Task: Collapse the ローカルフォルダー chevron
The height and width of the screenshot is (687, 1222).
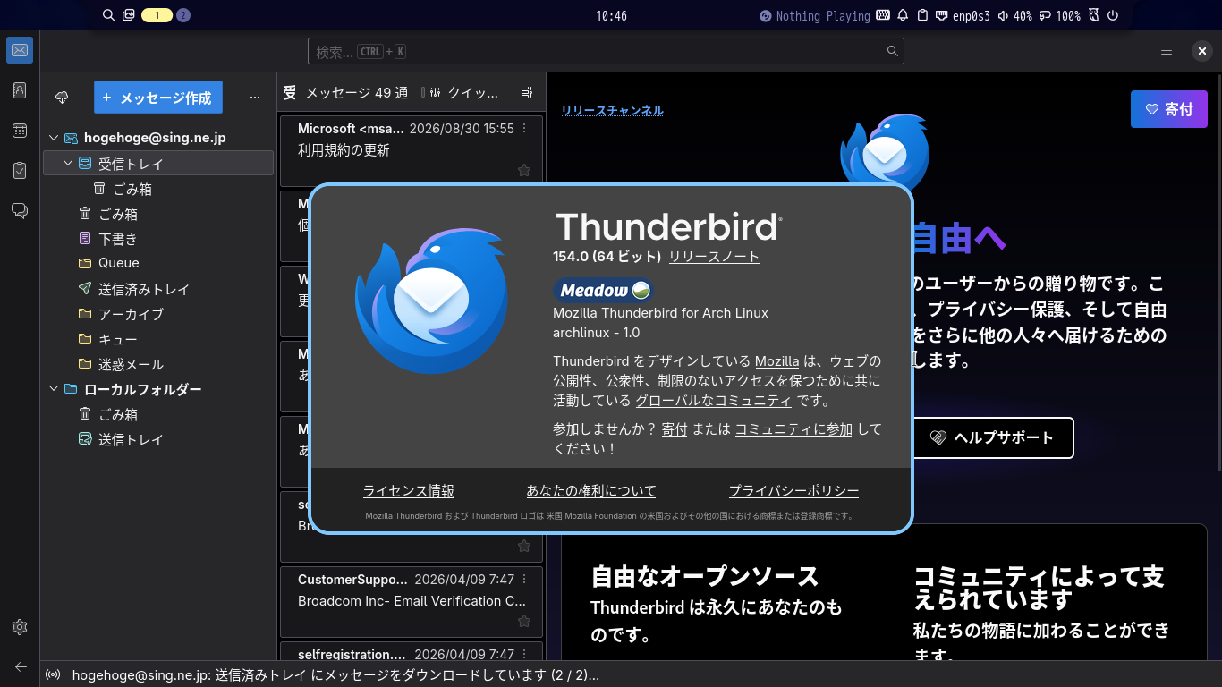Action: 54,389
